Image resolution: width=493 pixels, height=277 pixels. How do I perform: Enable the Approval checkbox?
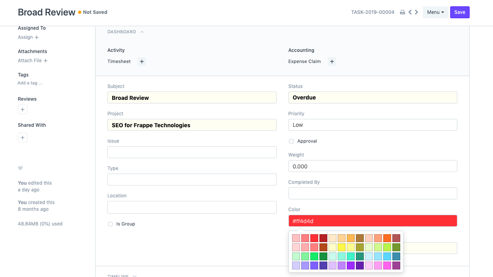pos(291,141)
